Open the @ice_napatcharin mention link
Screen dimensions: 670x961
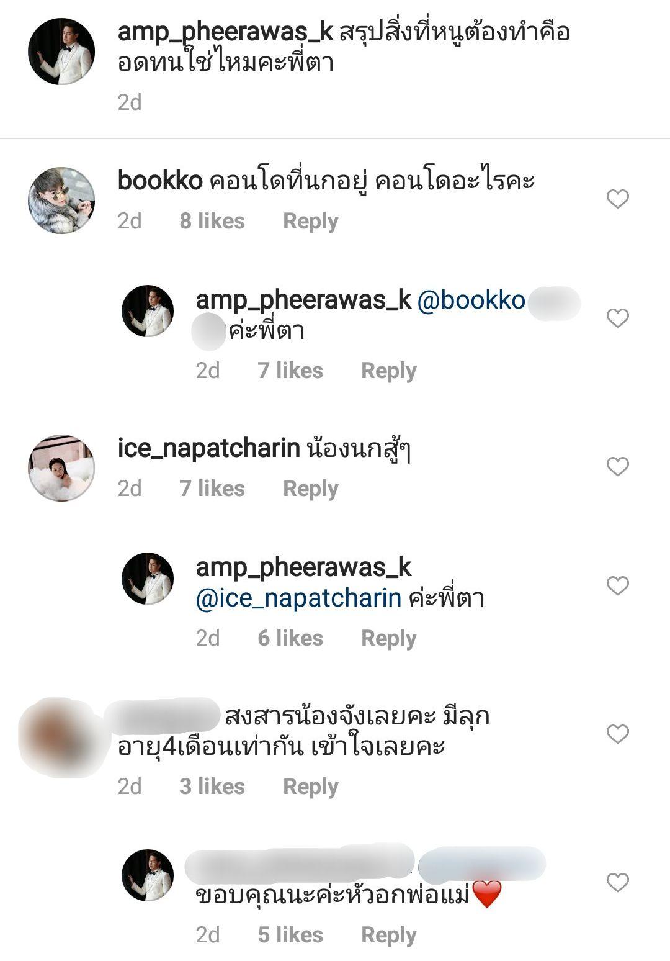click(298, 598)
